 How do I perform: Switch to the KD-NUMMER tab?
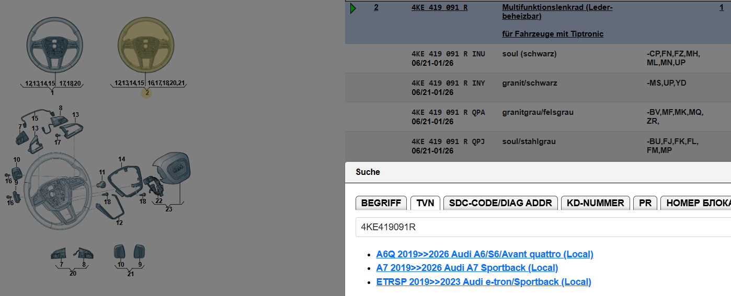click(x=595, y=203)
